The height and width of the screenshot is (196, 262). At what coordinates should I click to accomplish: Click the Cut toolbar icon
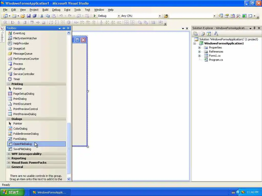[42, 16]
